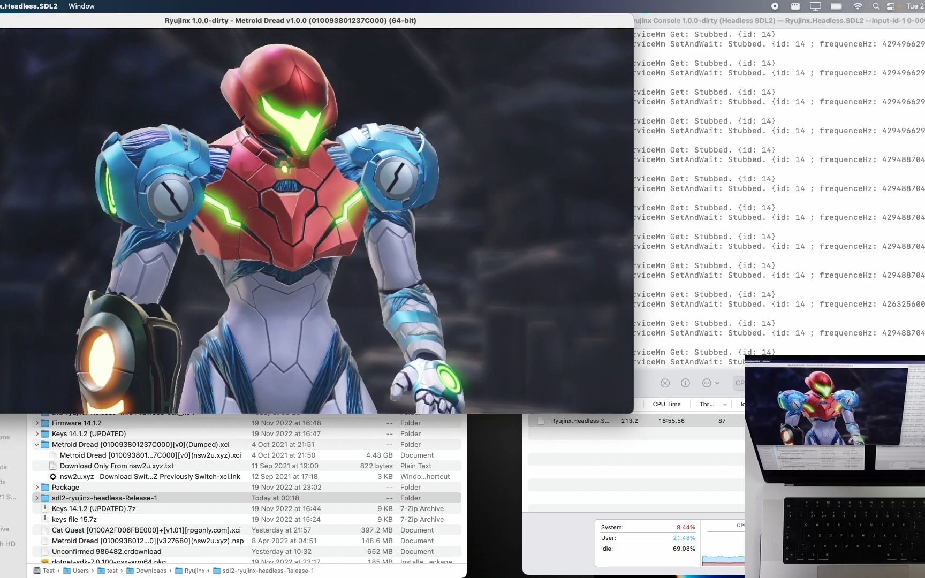925x578 pixels.
Task: Click the picture-in-picture laptop camera overlay
Action: point(835,466)
